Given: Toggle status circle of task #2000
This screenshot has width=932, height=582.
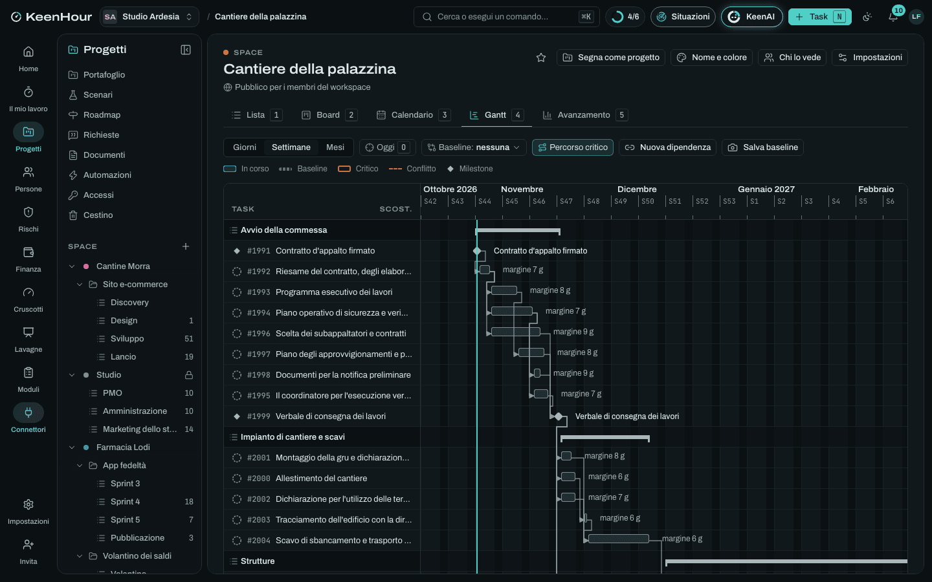Looking at the screenshot, I should (x=237, y=479).
